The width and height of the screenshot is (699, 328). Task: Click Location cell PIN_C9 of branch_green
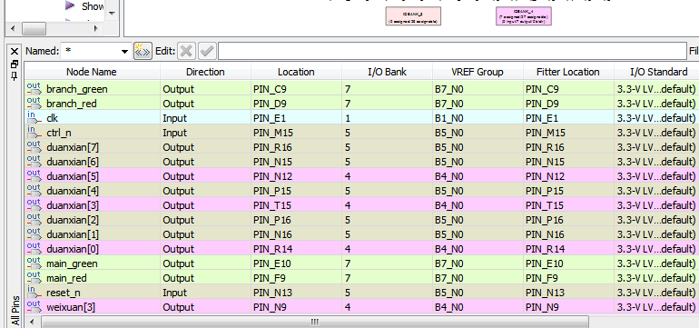tap(296, 89)
